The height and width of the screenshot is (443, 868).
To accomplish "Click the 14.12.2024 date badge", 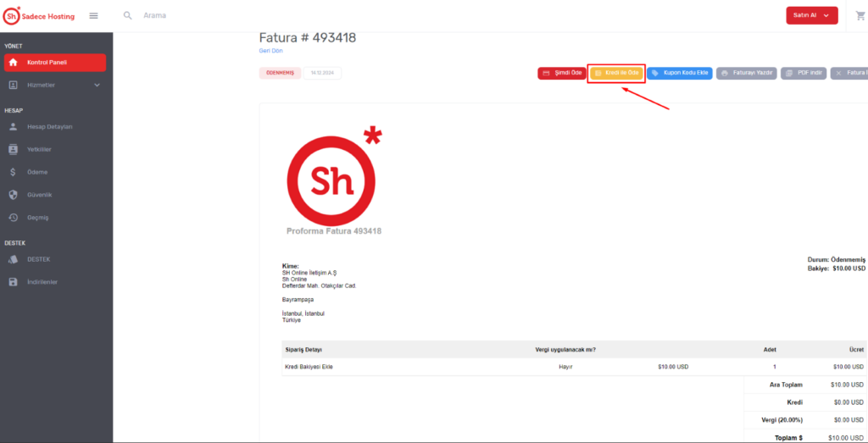I will (x=322, y=73).
